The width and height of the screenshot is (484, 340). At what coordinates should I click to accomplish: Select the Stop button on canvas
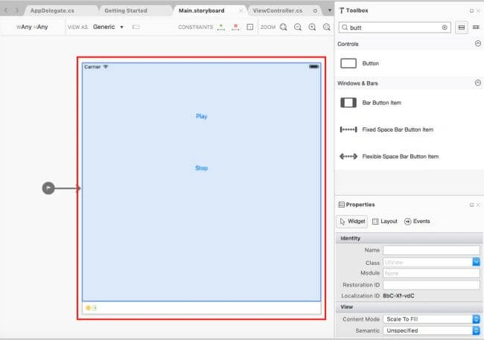(x=202, y=168)
